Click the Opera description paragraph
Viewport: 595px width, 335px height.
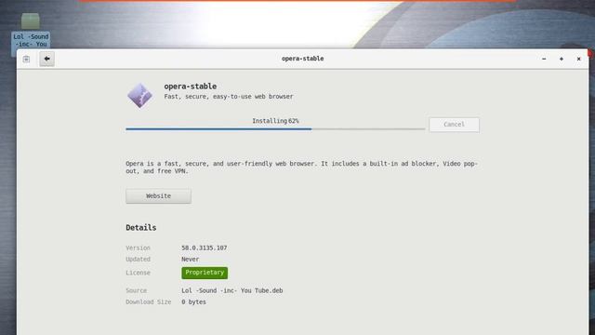[301, 167]
